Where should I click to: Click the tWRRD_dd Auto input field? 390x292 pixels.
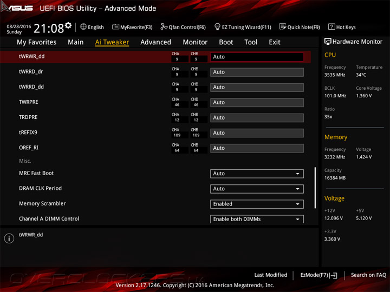click(257, 87)
